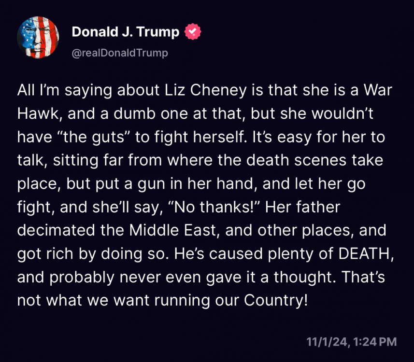The height and width of the screenshot is (362, 414).
Task: Visit the @realDonaldTrump handle link
Action: click(x=120, y=53)
